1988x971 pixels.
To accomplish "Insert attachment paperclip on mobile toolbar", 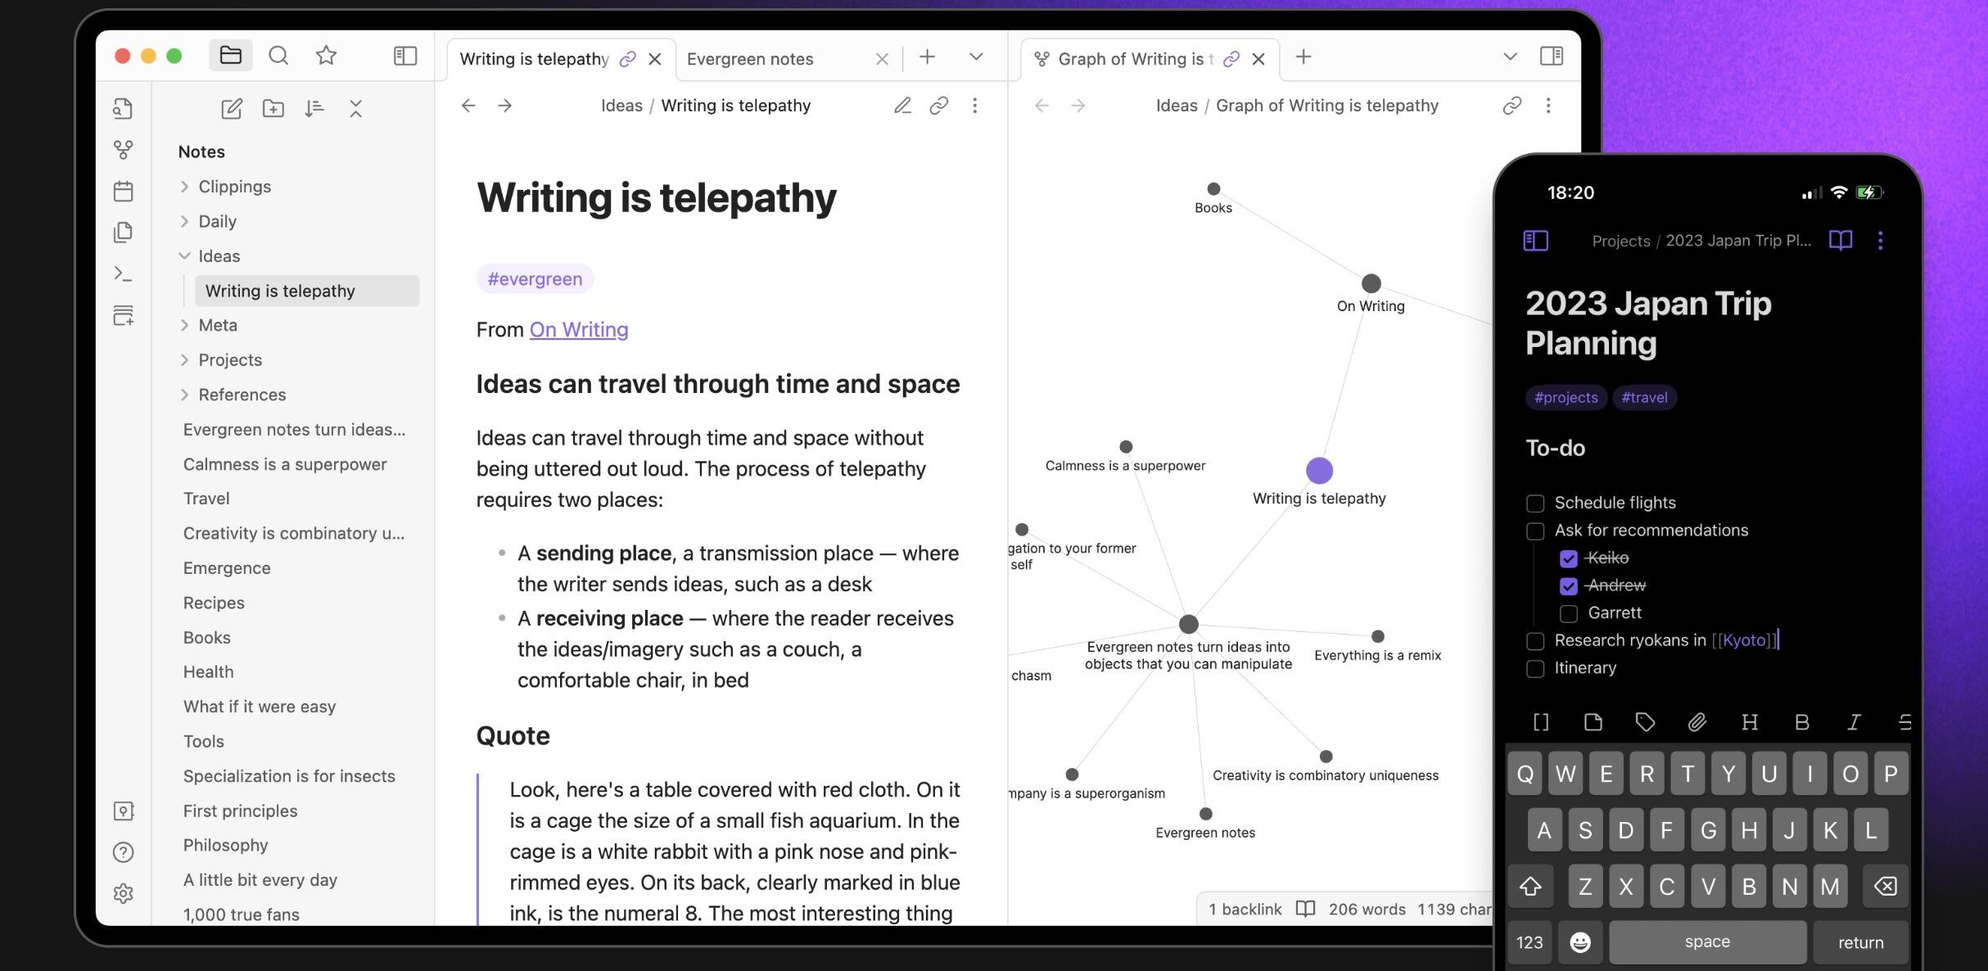I will (1697, 722).
